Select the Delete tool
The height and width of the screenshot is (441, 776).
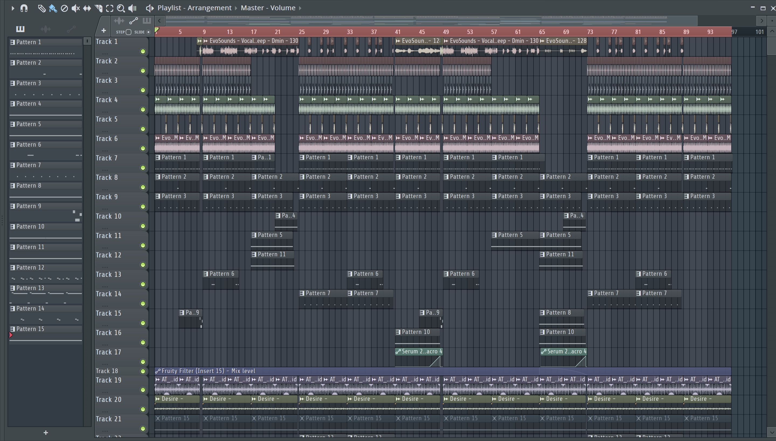coord(64,8)
